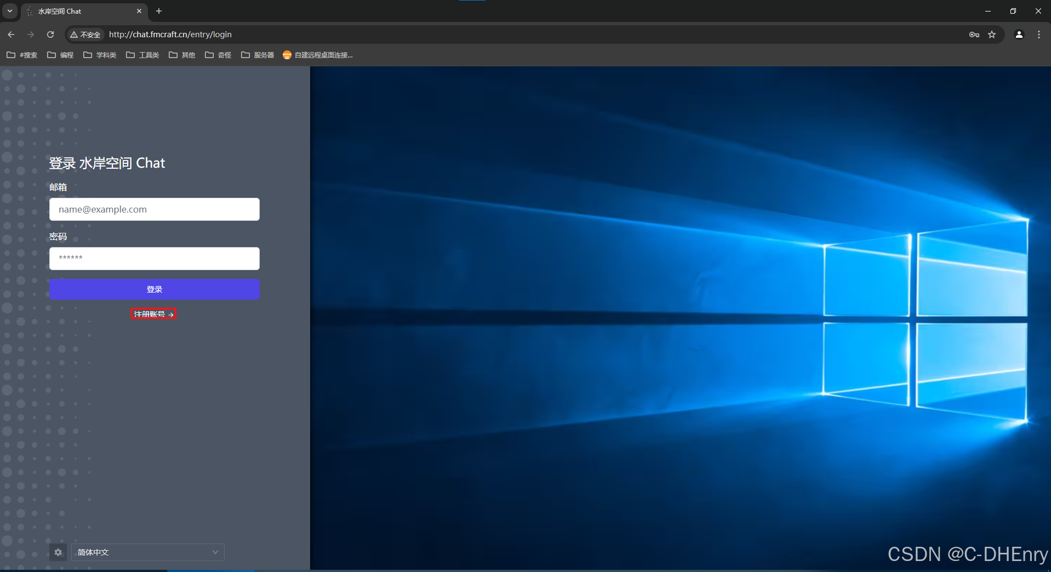1051x572 pixels.
Task: Open the settings gear icon
Action: pyautogui.click(x=58, y=552)
